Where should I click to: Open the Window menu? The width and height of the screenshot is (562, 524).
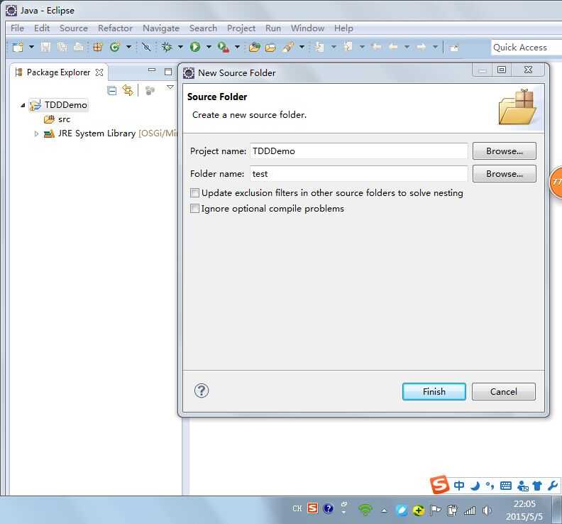[307, 28]
